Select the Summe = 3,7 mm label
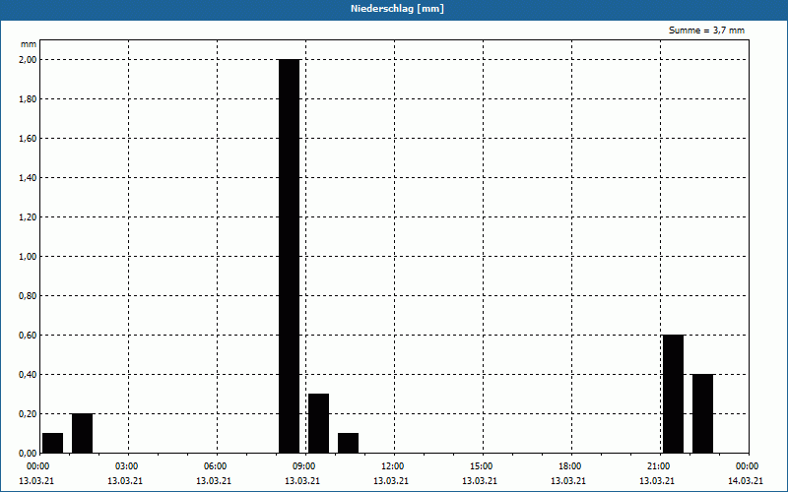The image size is (788, 492). tap(706, 31)
